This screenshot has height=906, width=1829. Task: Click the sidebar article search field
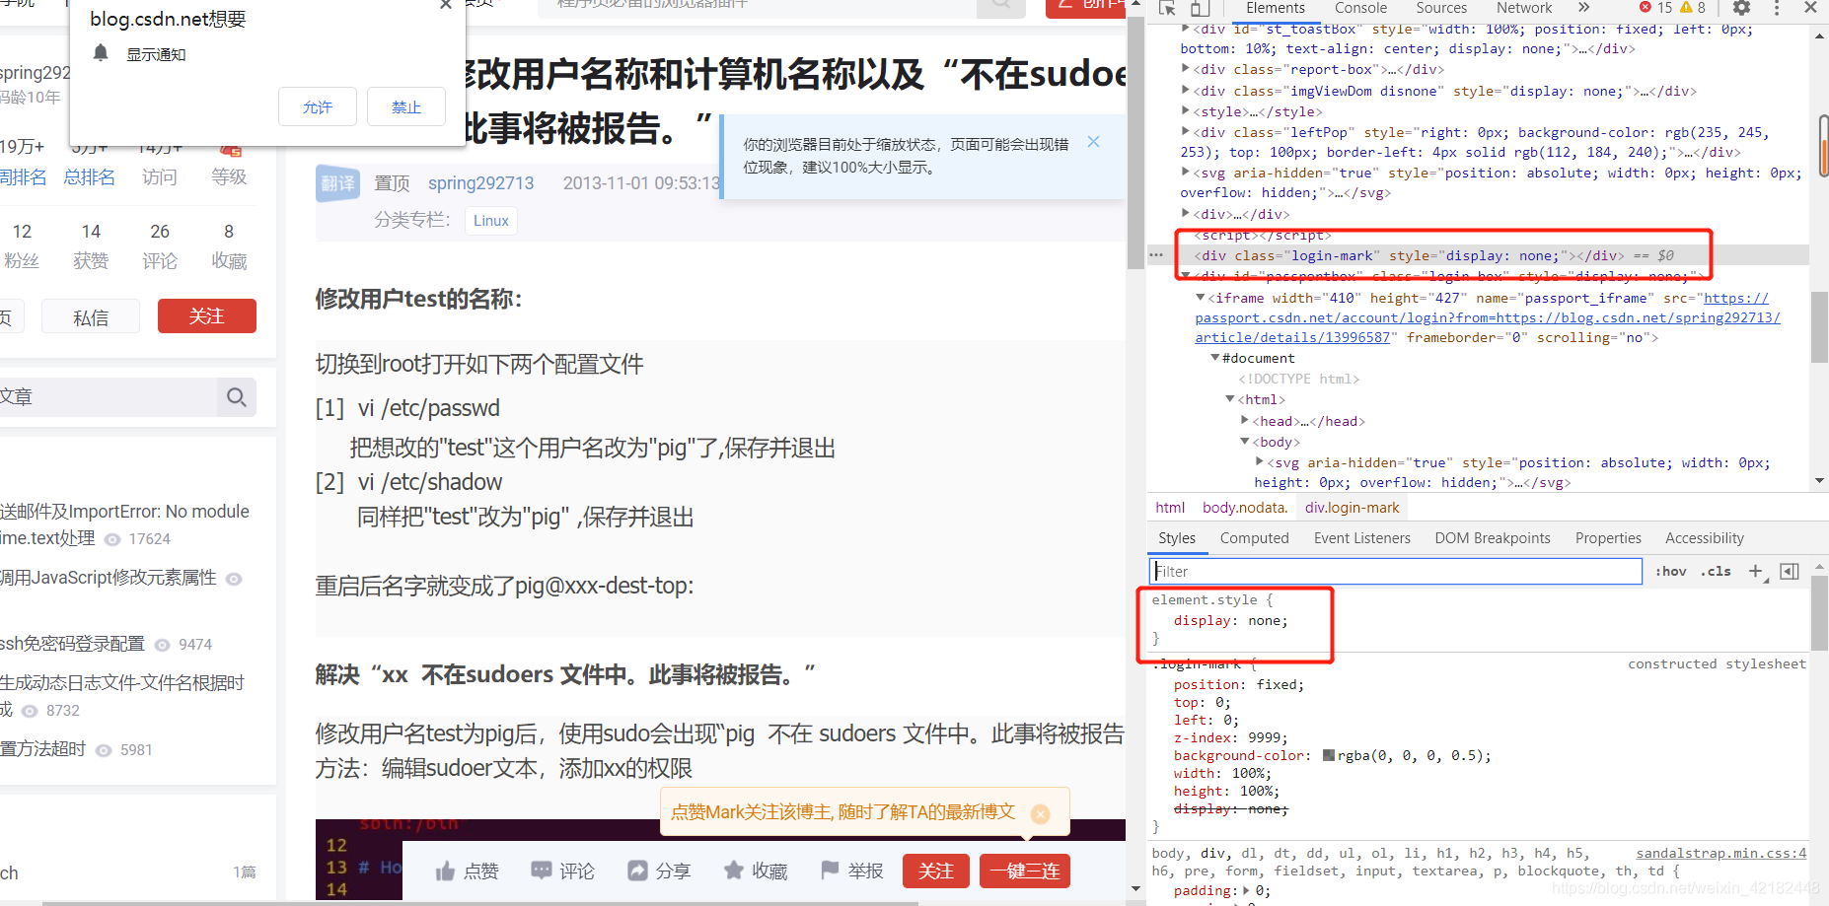pyautogui.click(x=109, y=397)
